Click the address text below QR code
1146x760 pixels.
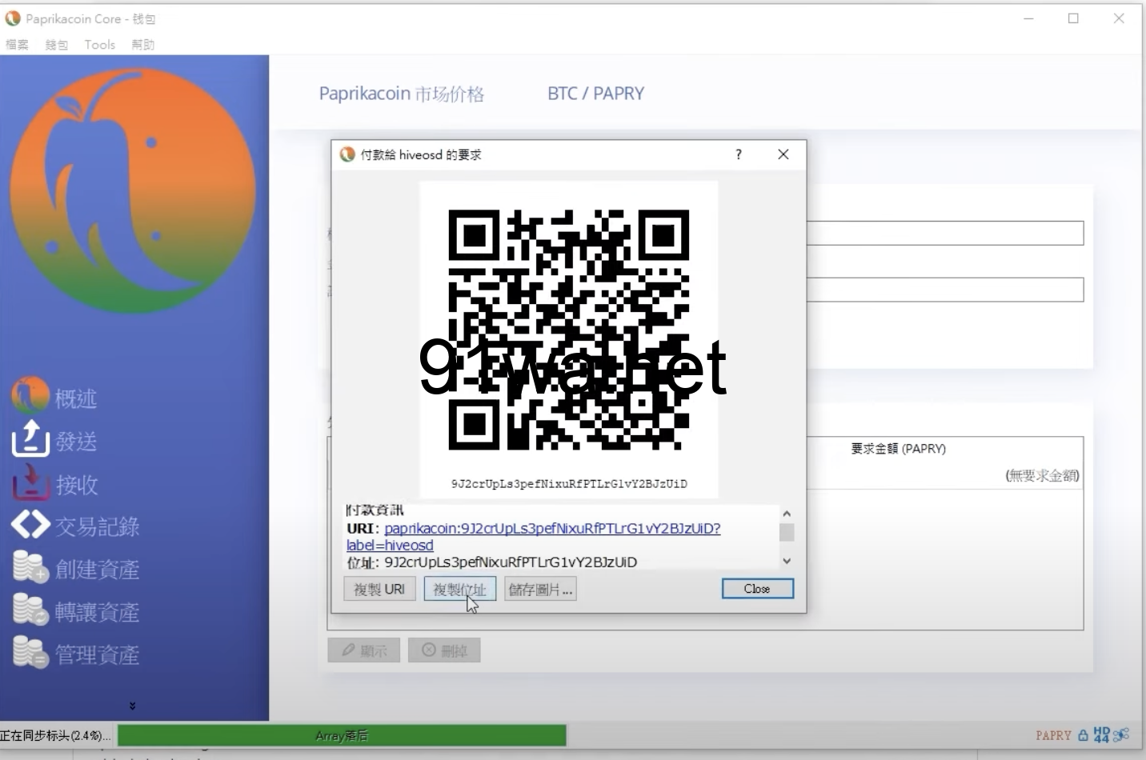(569, 484)
